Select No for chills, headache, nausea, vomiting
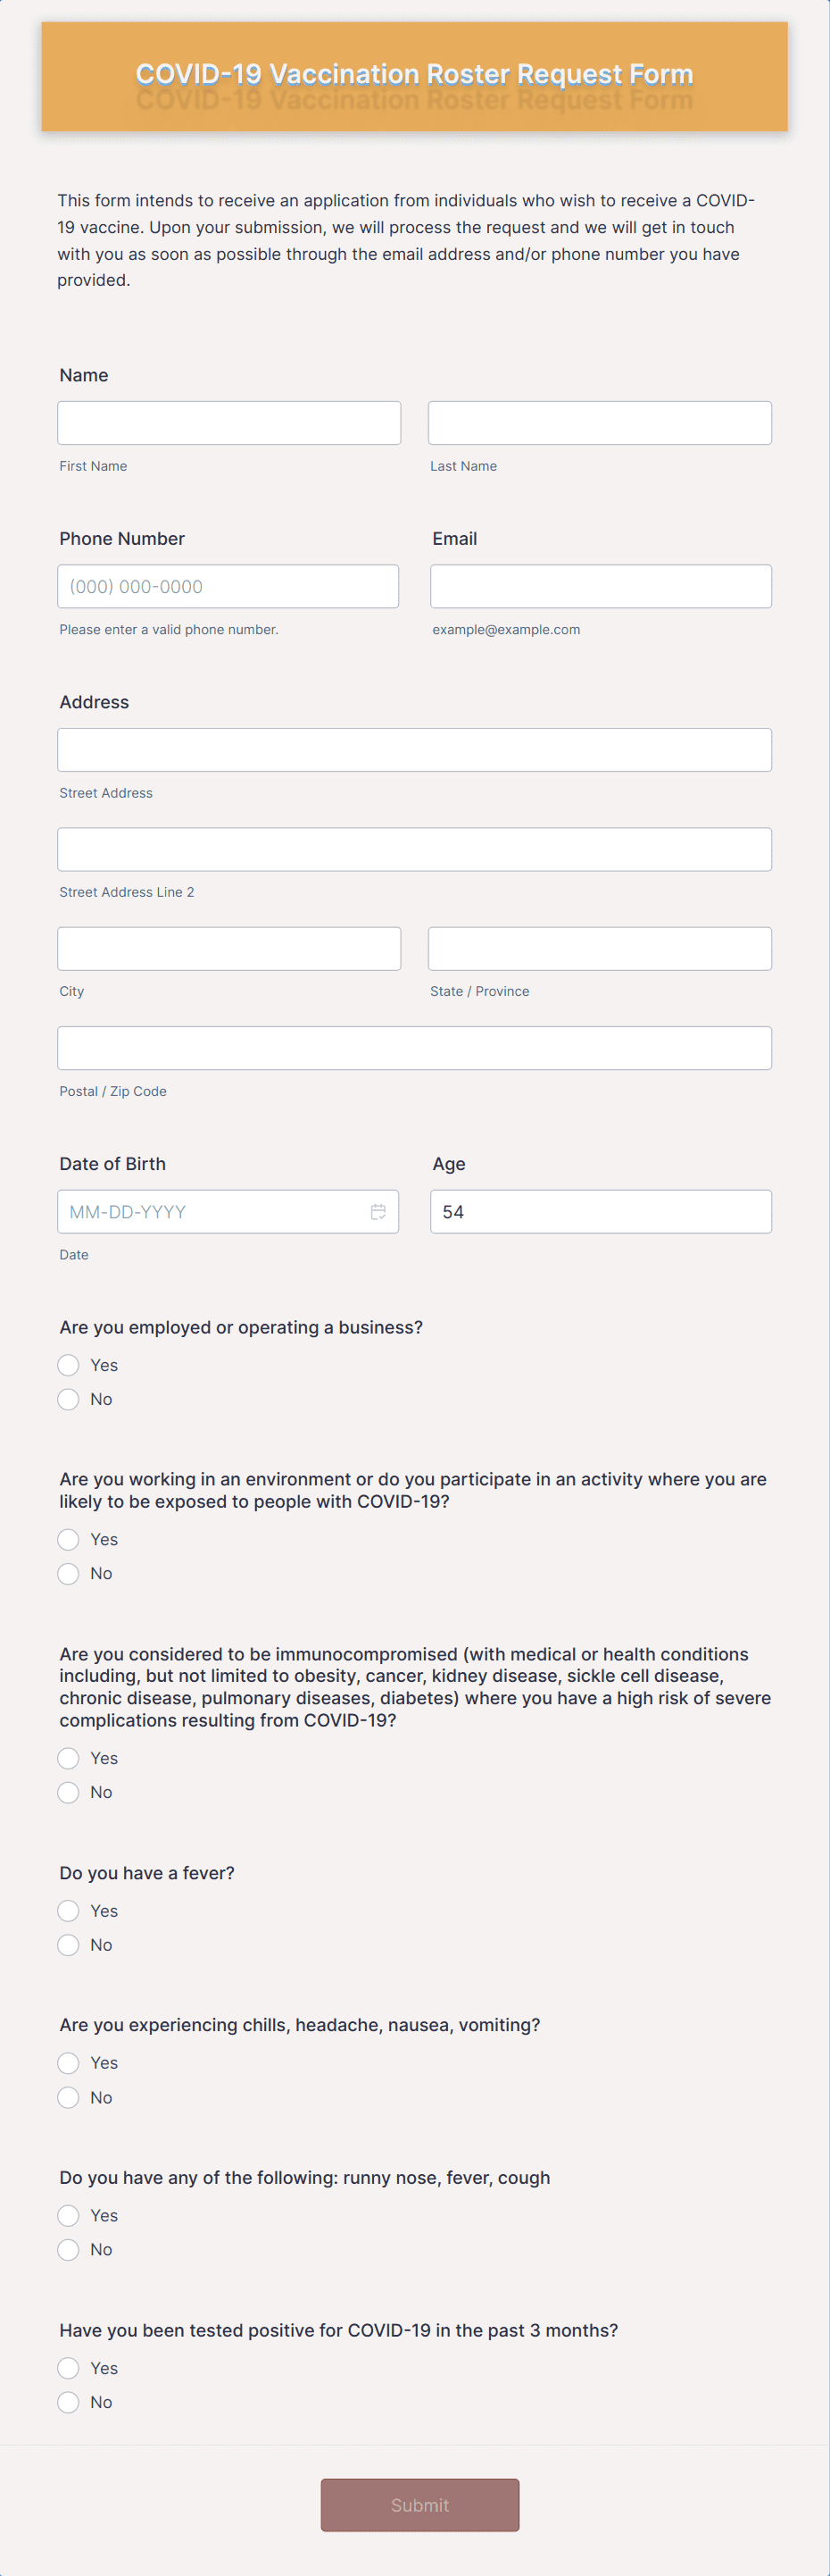This screenshot has height=2576, width=830. [68, 2097]
